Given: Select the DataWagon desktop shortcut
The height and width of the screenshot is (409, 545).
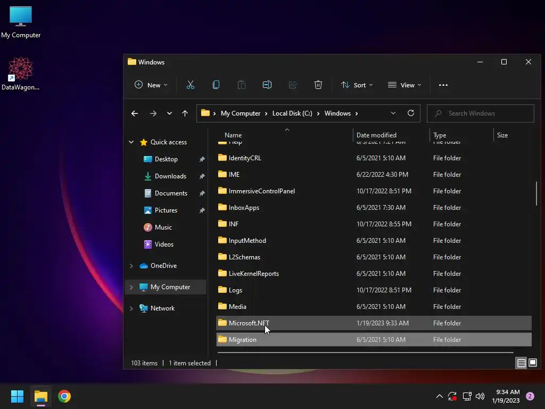Looking at the screenshot, I should coord(21,73).
